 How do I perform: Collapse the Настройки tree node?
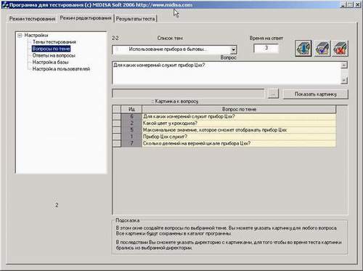click(20, 36)
